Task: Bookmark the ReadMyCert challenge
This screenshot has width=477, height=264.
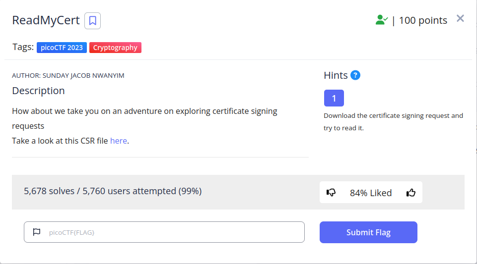Action: click(92, 21)
